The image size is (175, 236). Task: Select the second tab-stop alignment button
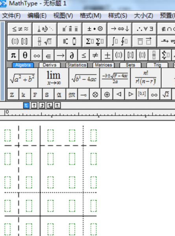(x=34, y=105)
